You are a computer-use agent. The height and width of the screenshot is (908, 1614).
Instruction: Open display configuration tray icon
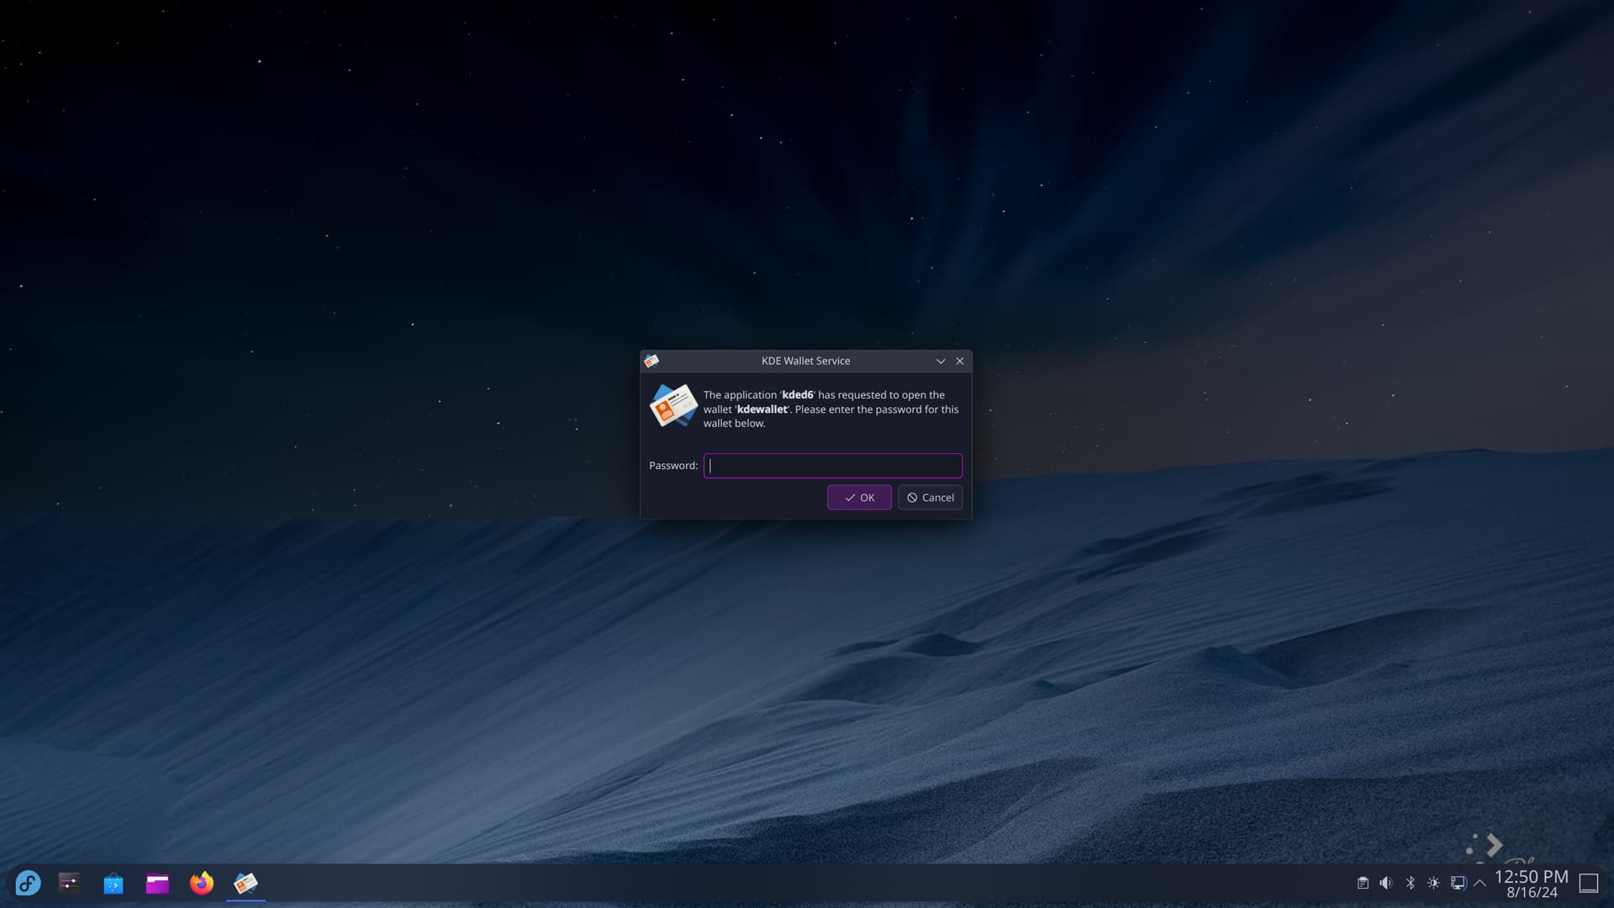tap(1458, 883)
